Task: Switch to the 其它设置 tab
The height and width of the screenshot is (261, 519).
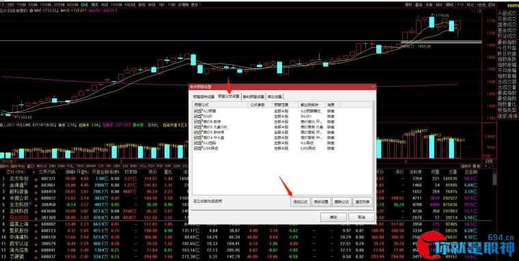Action: point(275,97)
